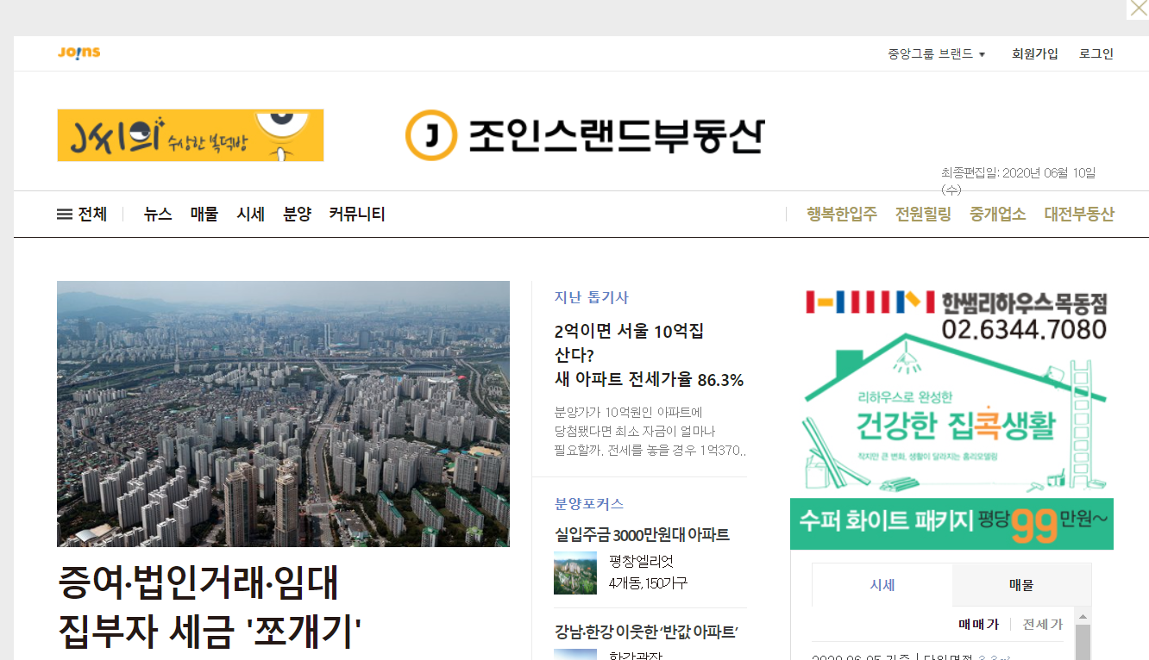Select the 매매가 option
Screen dimensions: 1149x660
pyautogui.click(x=978, y=624)
